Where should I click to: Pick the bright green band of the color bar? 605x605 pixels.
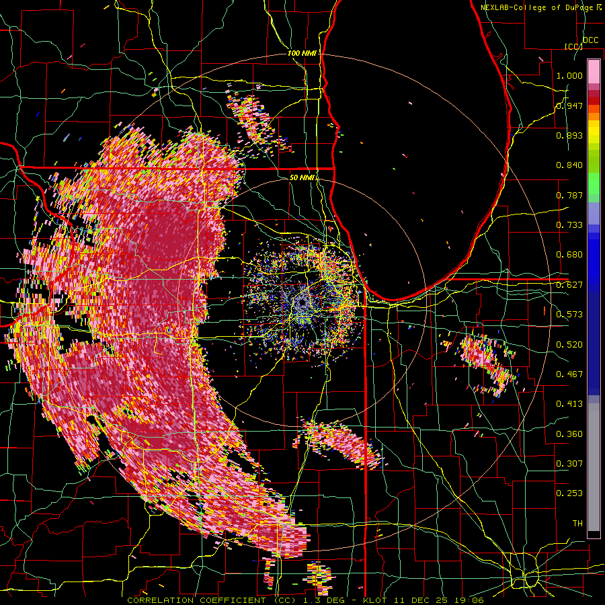pos(594,184)
